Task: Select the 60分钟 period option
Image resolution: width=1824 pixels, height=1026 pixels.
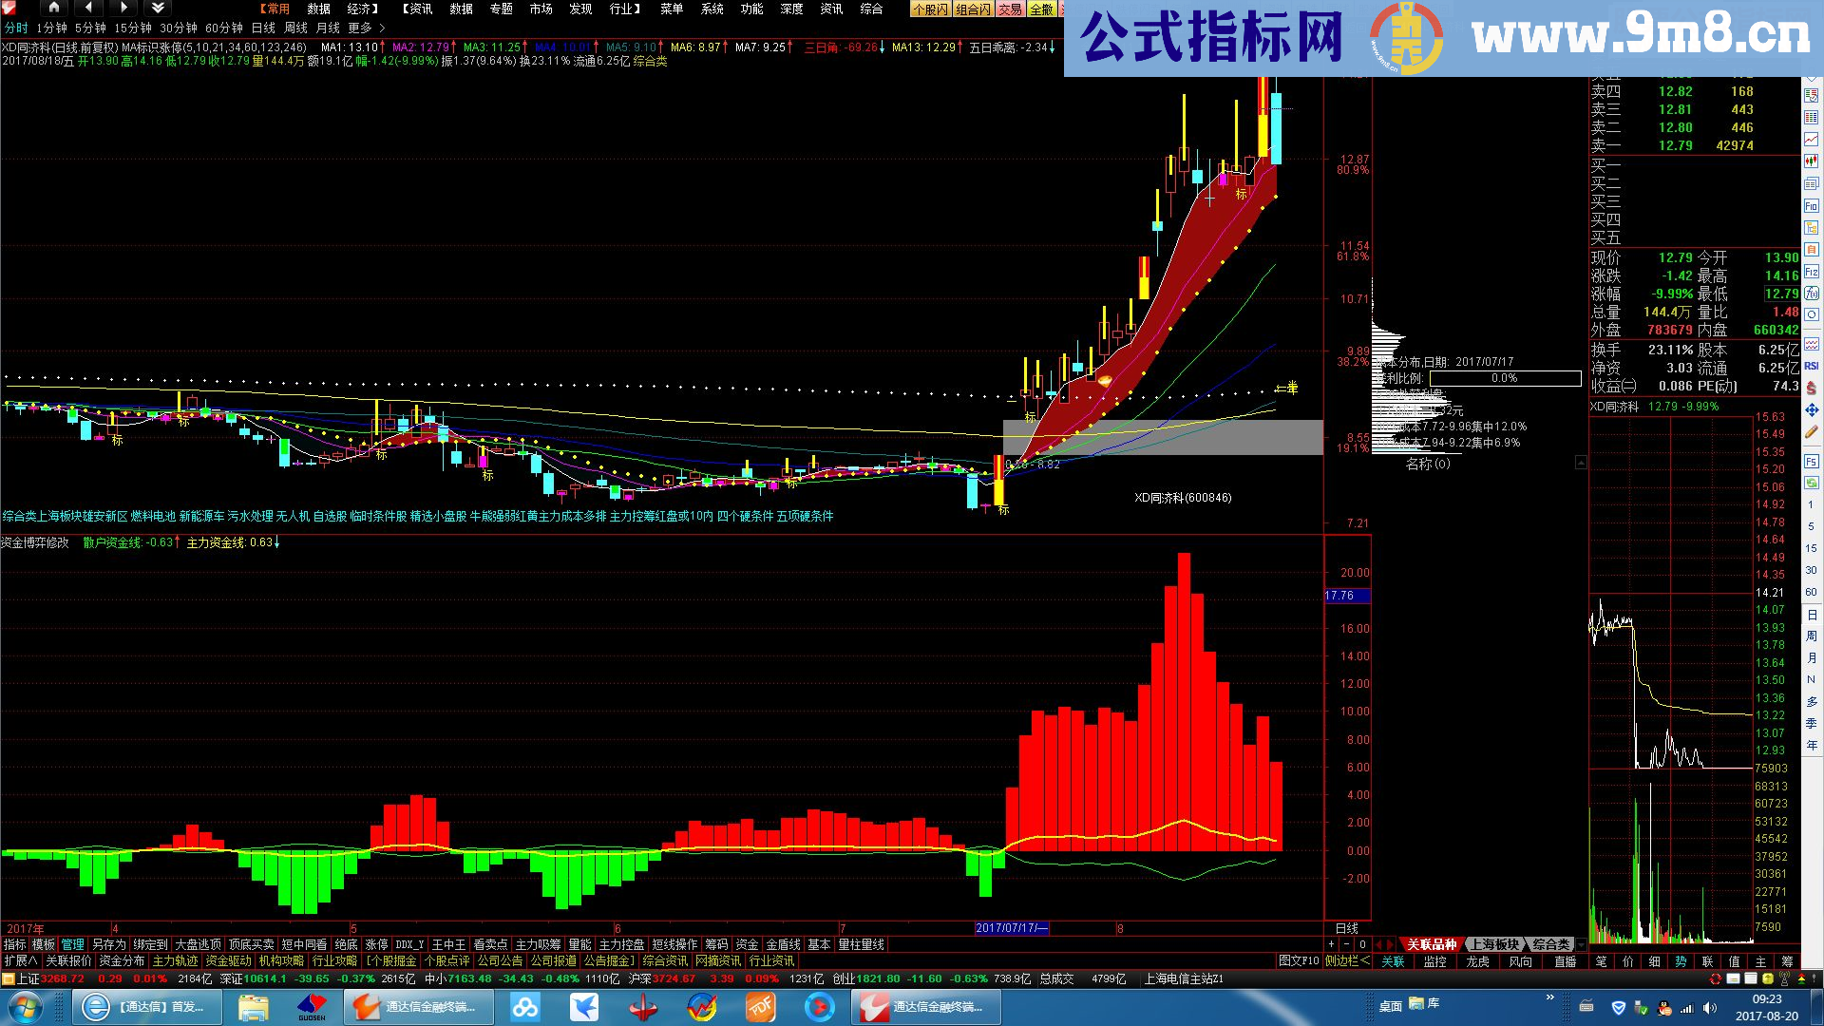Action: (x=224, y=28)
